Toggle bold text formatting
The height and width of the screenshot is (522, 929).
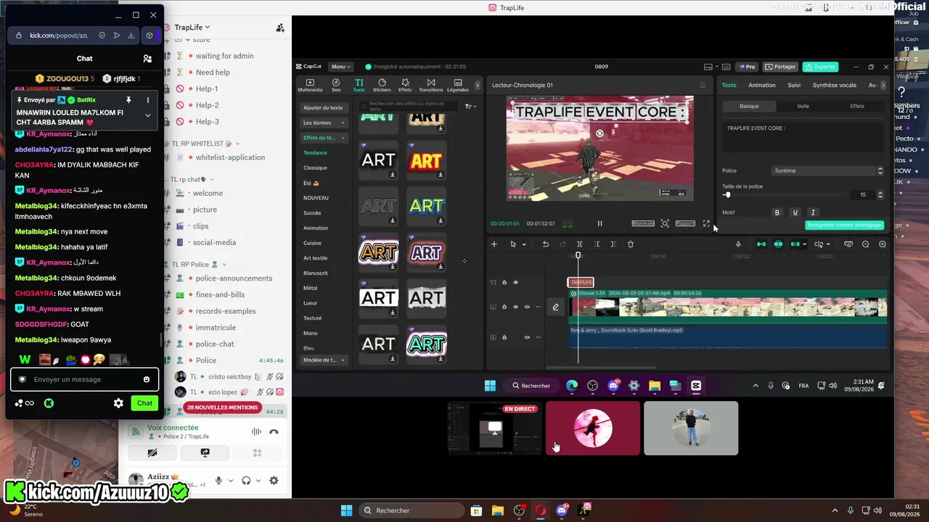[777, 212]
